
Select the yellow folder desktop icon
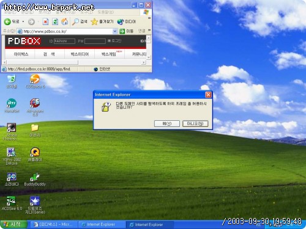pos(35,131)
